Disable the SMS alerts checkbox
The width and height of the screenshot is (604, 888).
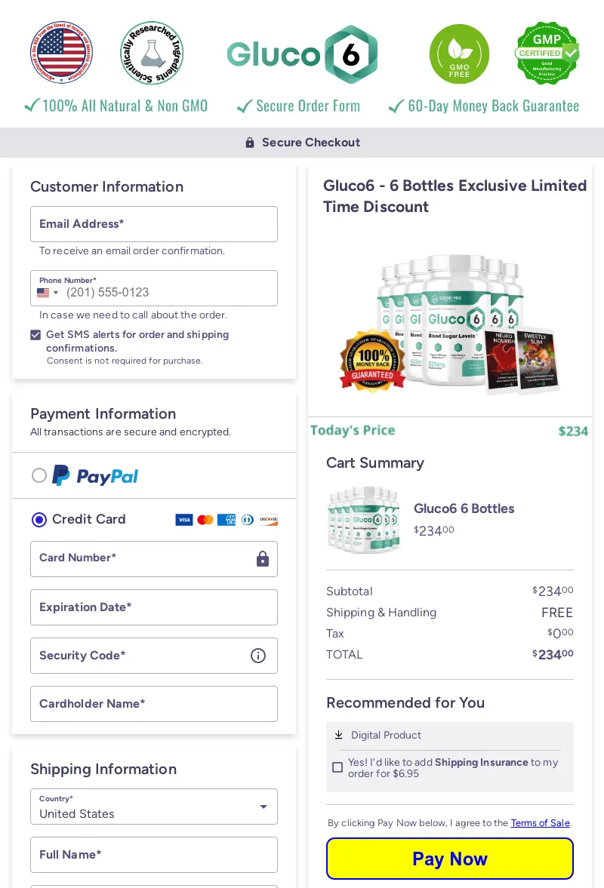35,334
